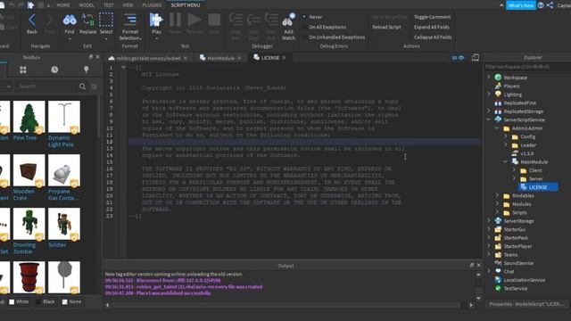Select v1.5.9 item in Explorer

[526, 153]
